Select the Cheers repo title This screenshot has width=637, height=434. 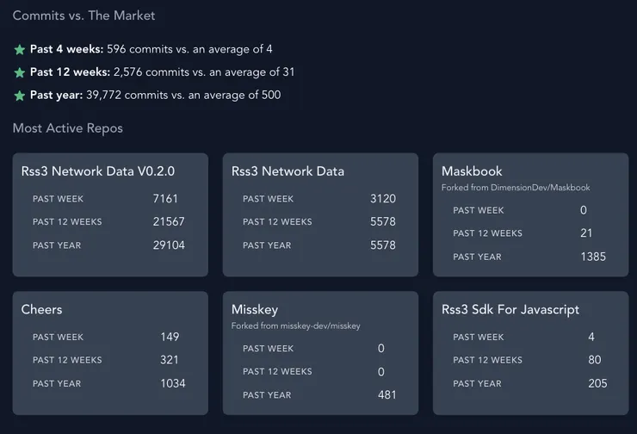42,309
